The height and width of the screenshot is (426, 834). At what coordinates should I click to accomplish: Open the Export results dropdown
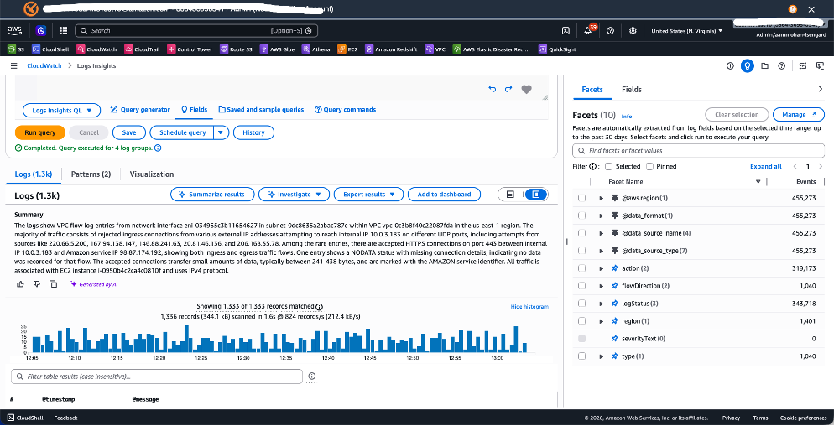368,195
